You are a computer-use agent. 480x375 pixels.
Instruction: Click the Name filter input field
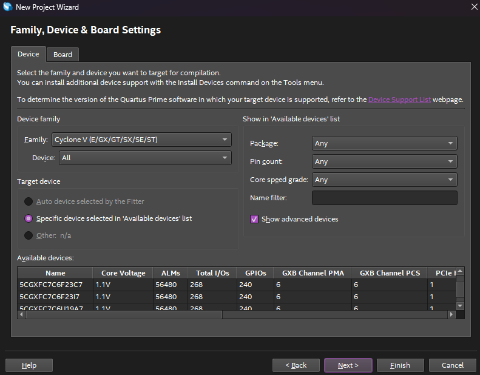(x=384, y=198)
